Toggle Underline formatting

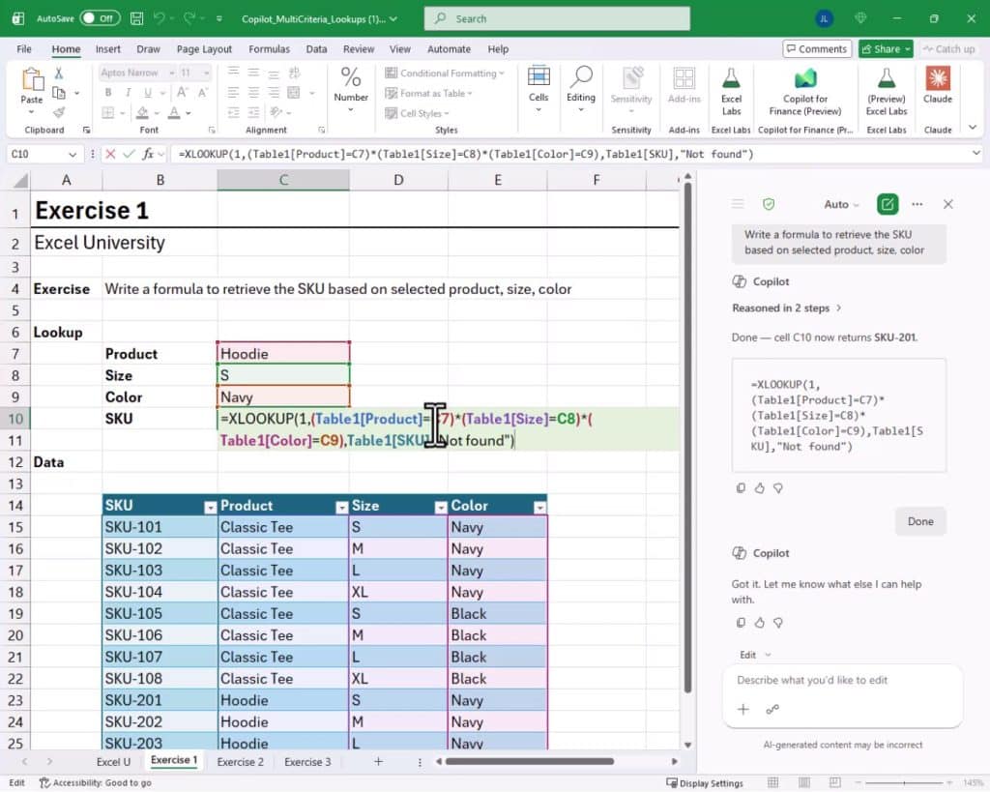[x=147, y=93]
